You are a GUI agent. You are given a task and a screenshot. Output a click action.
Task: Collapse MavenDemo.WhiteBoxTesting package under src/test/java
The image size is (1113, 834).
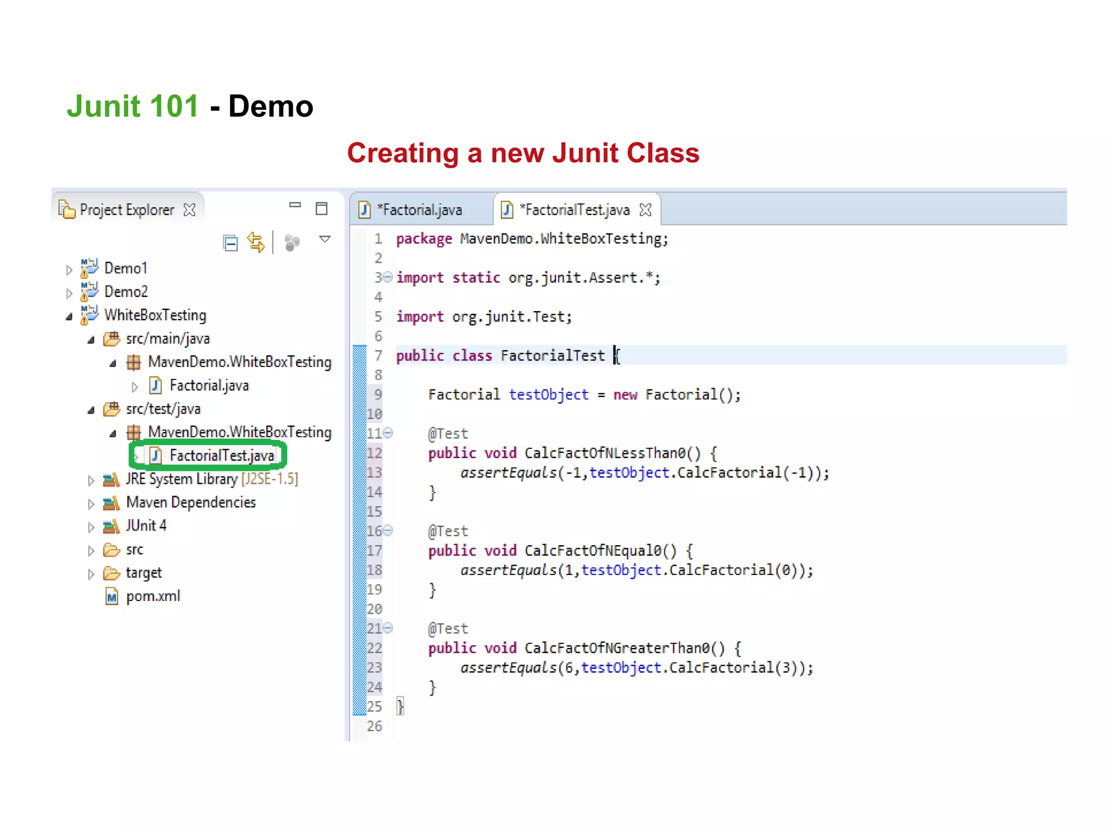(113, 433)
